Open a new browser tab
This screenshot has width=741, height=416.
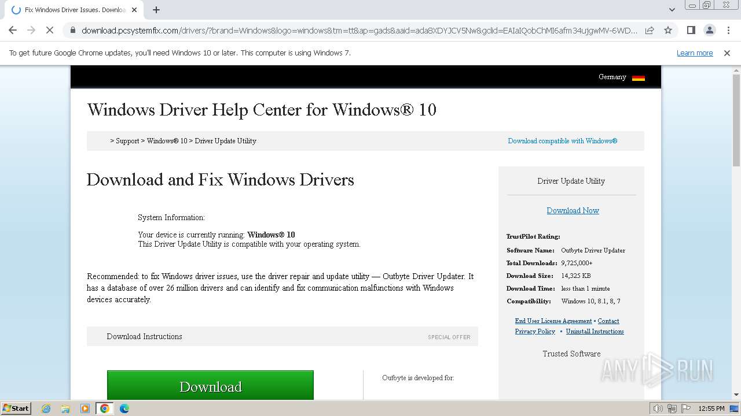[156, 10]
